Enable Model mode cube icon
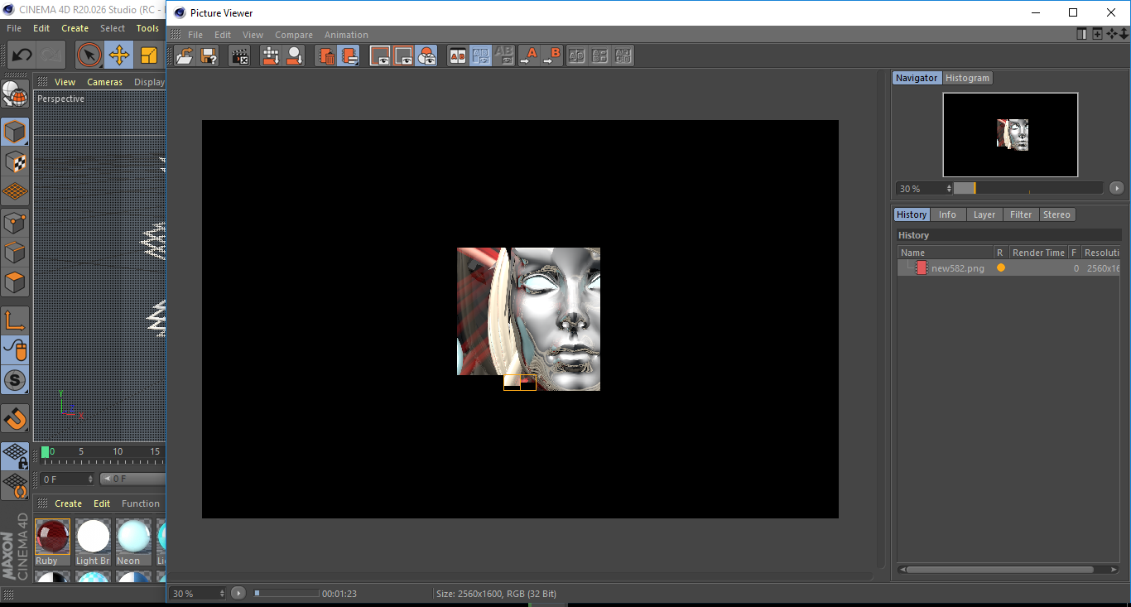The height and width of the screenshot is (607, 1131). click(x=15, y=132)
